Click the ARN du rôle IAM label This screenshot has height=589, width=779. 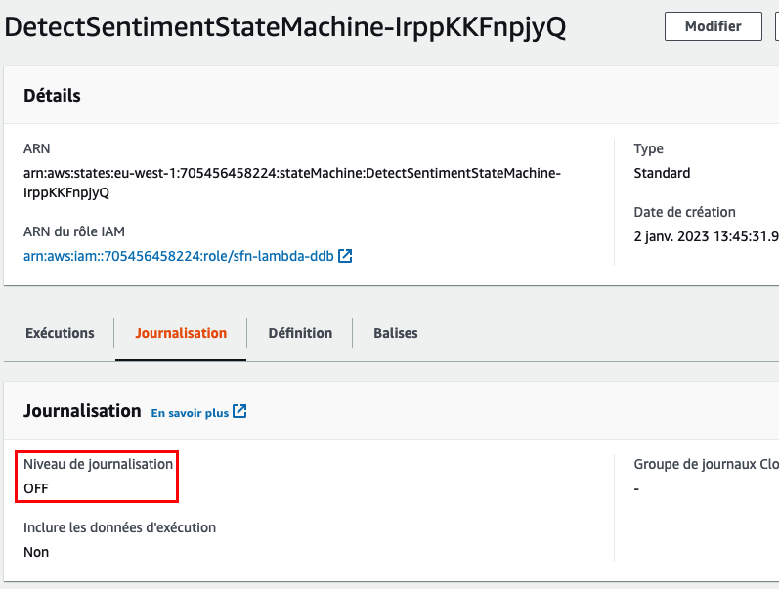click(74, 231)
